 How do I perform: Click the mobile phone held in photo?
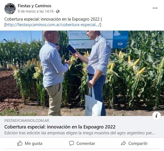pos(71,49)
